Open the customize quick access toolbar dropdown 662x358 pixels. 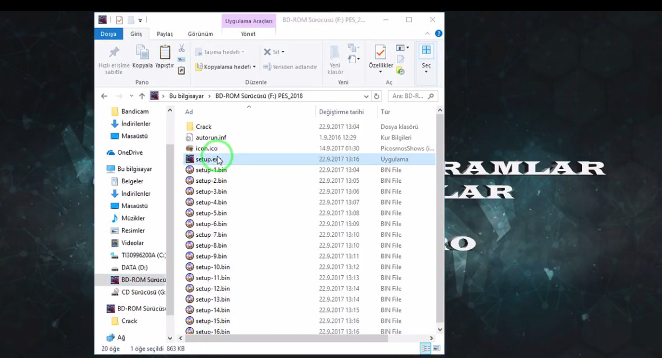[x=140, y=20]
